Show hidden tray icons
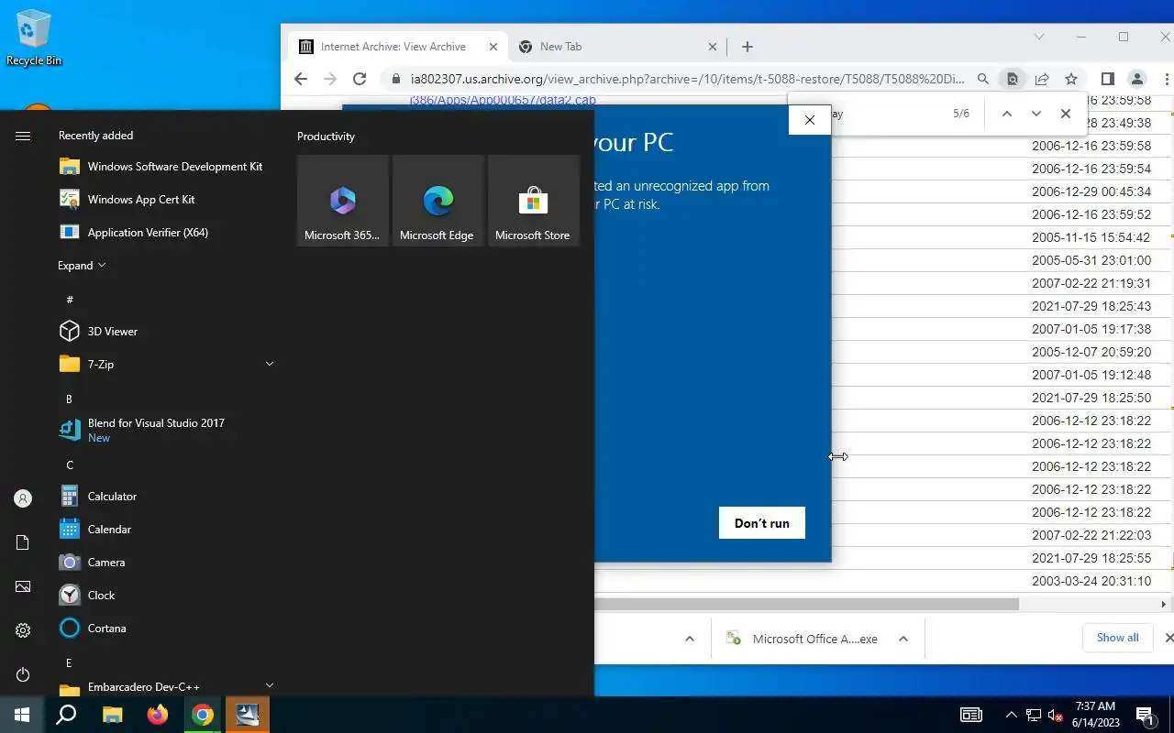 point(1011,715)
